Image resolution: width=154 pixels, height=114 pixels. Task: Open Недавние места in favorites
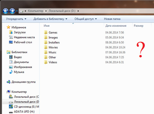tap(24, 37)
